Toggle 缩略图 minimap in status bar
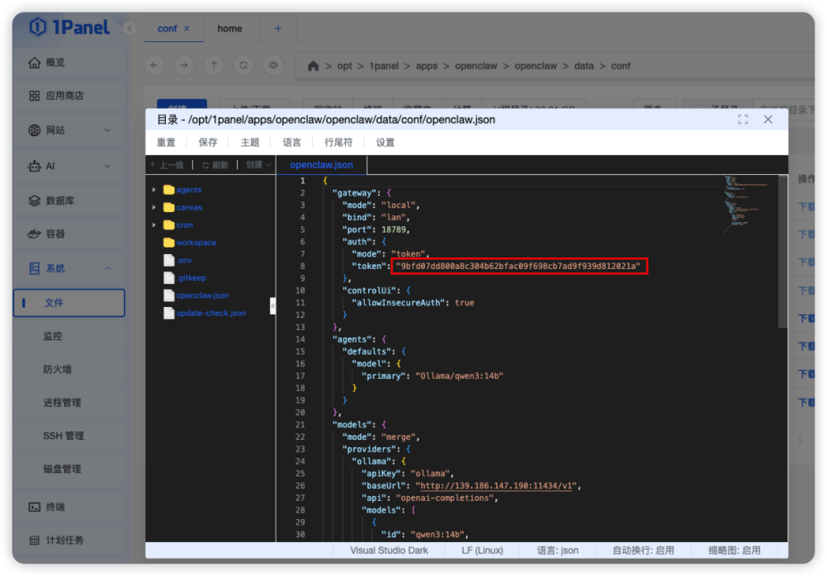 click(x=735, y=550)
